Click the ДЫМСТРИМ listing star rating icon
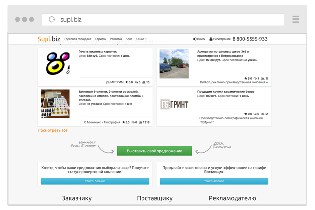 [124, 82]
